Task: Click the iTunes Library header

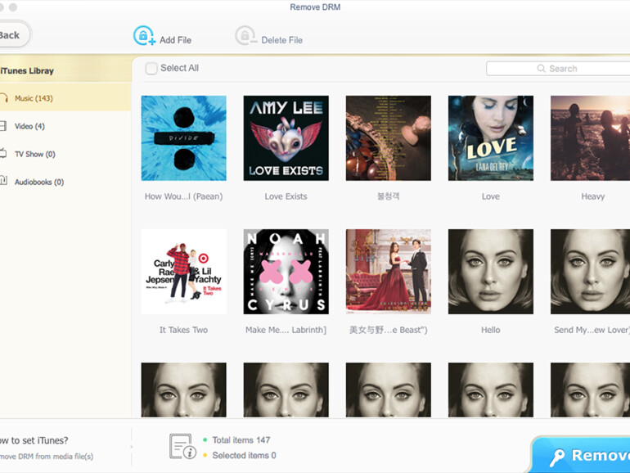Action: (27, 70)
